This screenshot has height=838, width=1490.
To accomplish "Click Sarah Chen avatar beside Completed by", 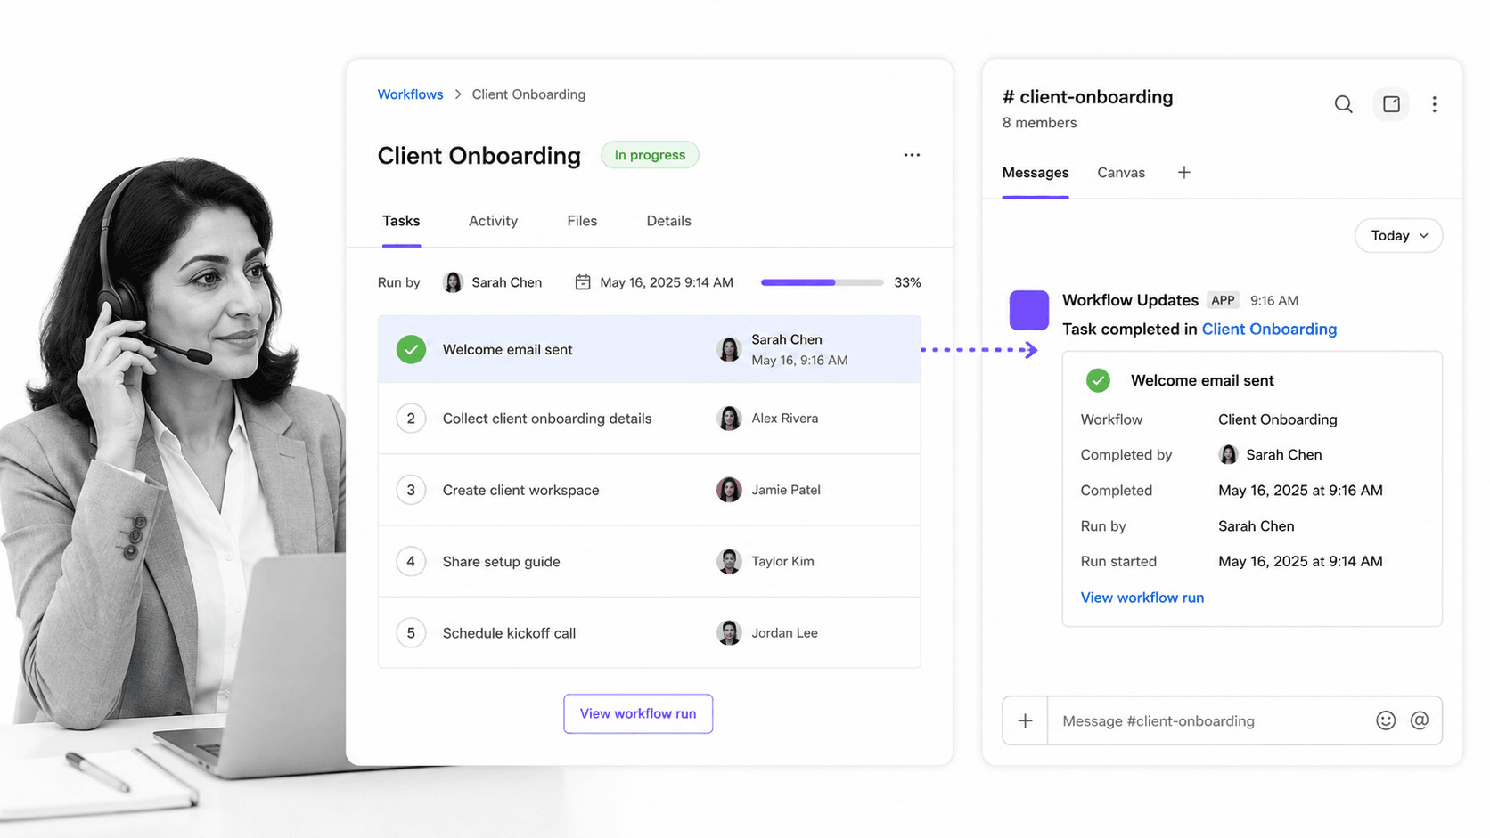I will tap(1228, 455).
